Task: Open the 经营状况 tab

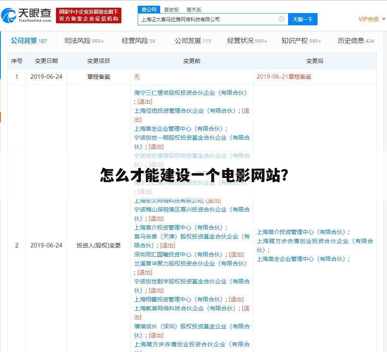Action: pyautogui.click(x=247, y=41)
